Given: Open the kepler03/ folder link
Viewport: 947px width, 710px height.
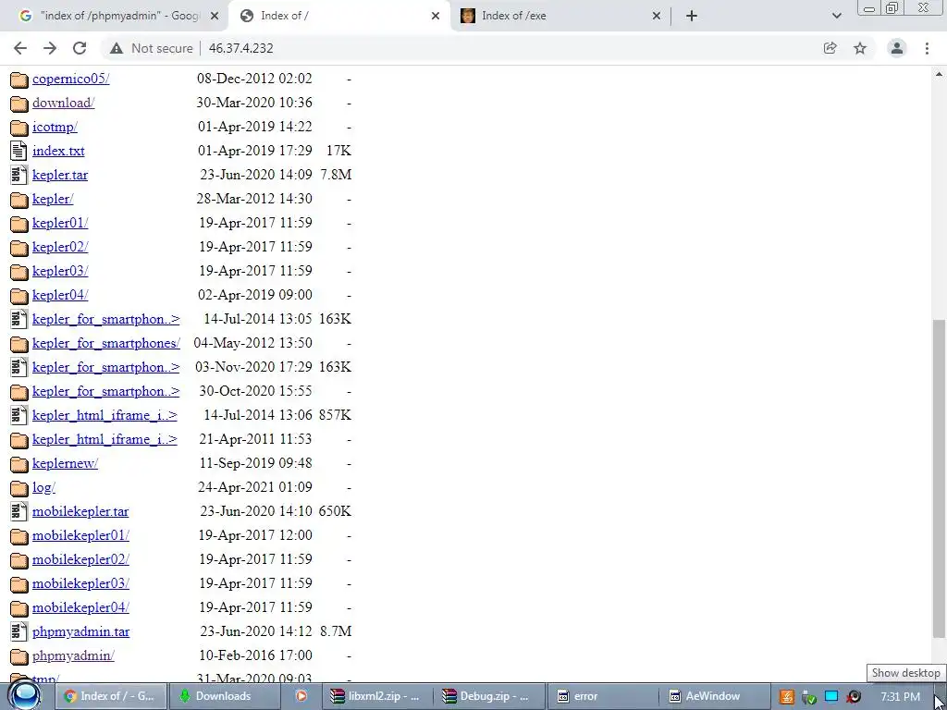Looking at the screenshot, I should (60, 271).
